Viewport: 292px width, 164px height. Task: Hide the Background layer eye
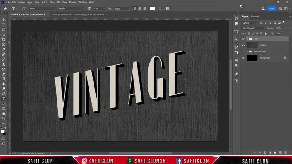pos(243,58)
